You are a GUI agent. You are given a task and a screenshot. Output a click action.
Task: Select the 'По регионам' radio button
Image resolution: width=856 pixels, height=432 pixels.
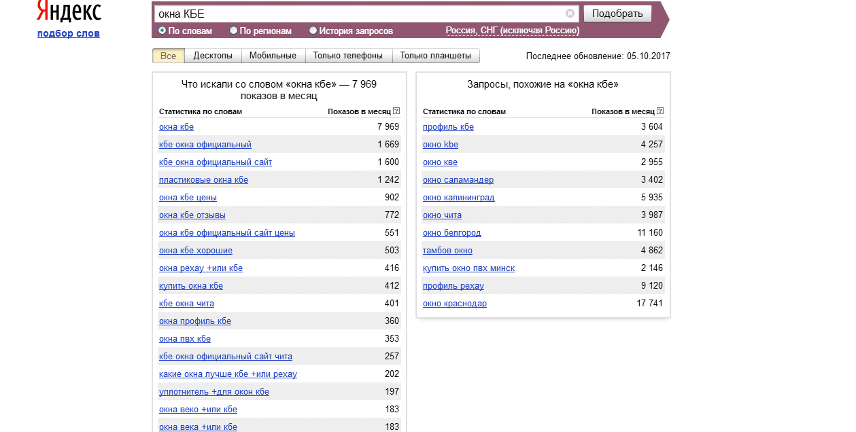[x=234, y=31]
